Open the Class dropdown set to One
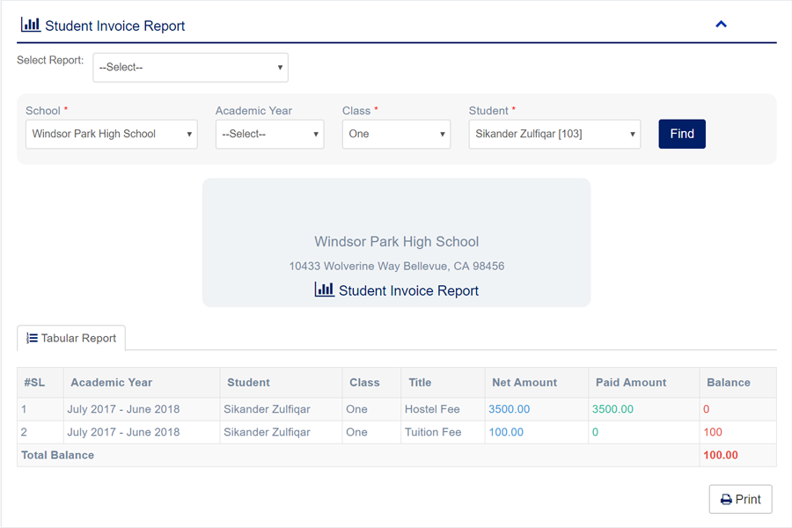Image resolution: width=792 pixels, height=528 pixels. click(x=396, y=135)
